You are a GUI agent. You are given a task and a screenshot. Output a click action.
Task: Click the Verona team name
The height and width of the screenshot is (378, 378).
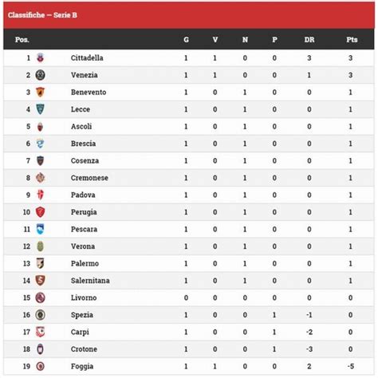pos(83,246)
